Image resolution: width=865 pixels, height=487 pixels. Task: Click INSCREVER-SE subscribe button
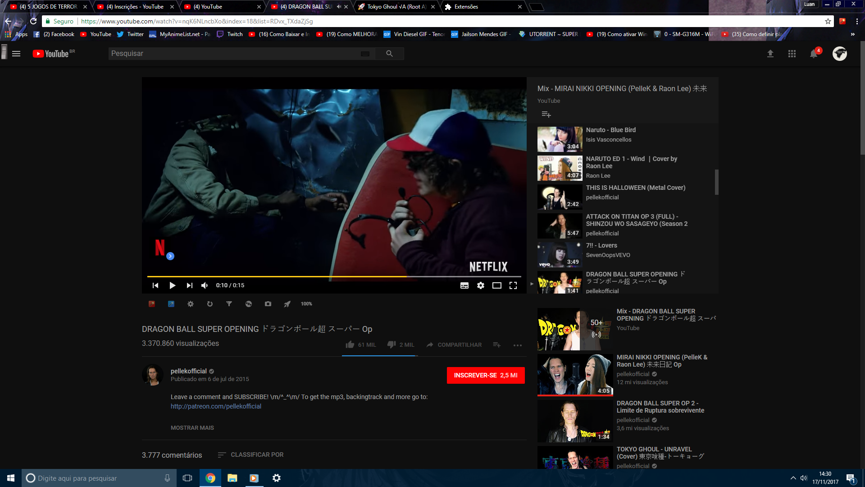pyautogui.click(x=486, y=375)
